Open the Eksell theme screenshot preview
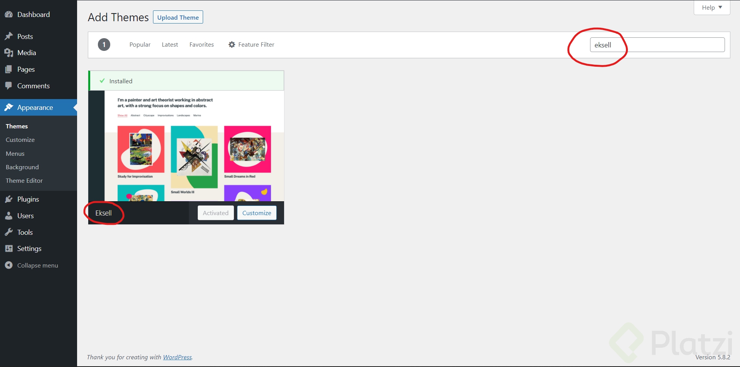Screen dimensions: 740x367 (x=186, y=146)
